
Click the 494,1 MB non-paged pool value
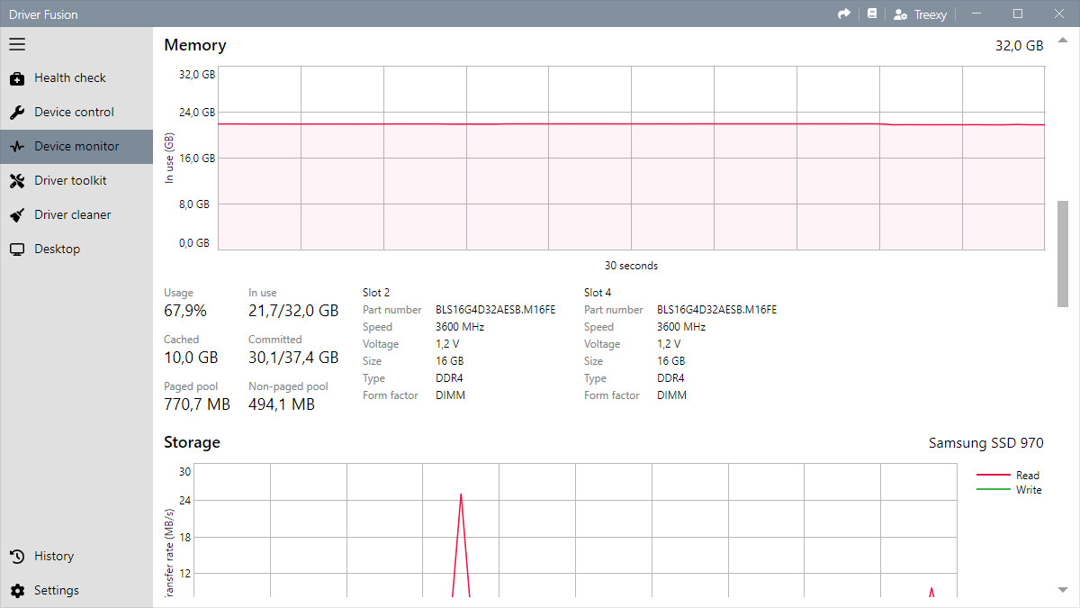282,404
